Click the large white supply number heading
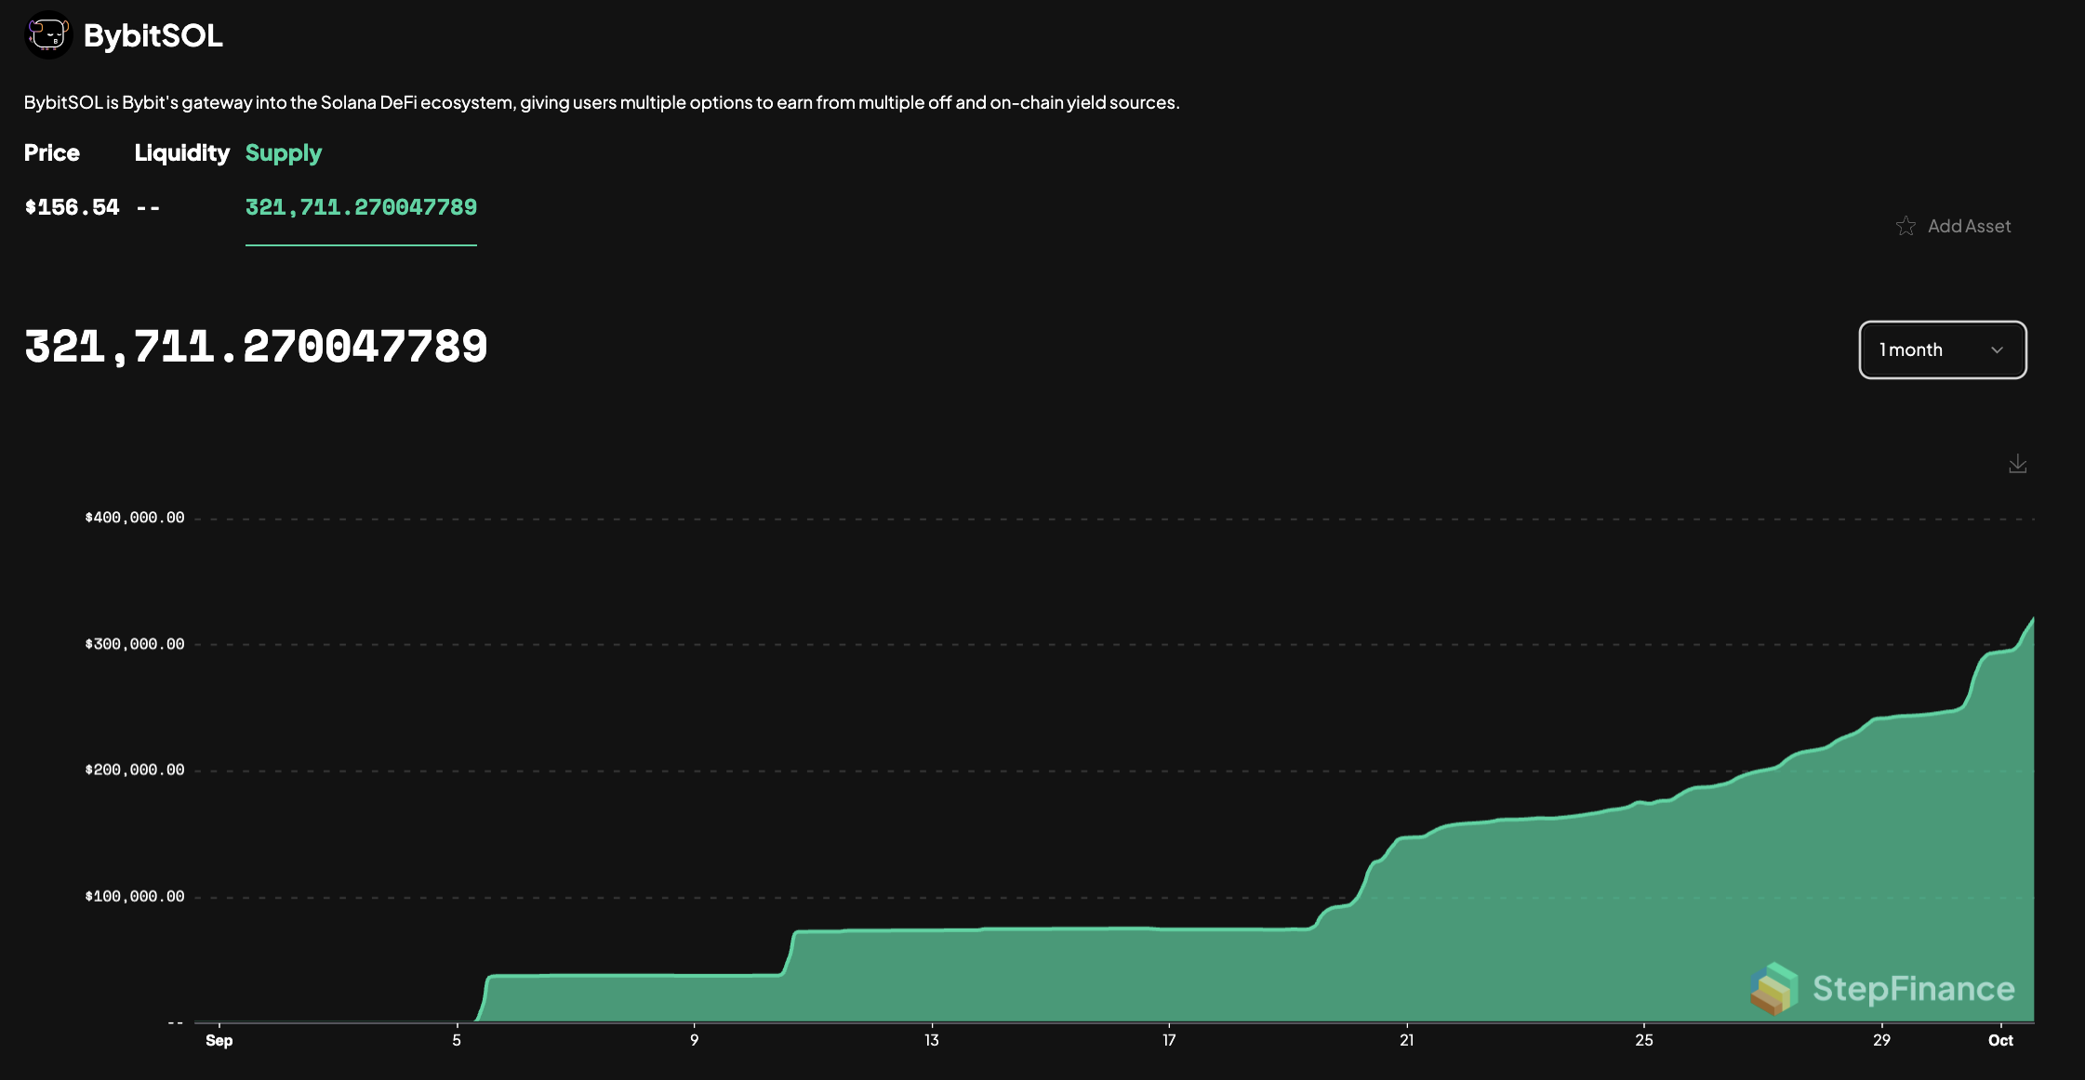Screen dimensions: 2085x1080 [x=256, y=347]
